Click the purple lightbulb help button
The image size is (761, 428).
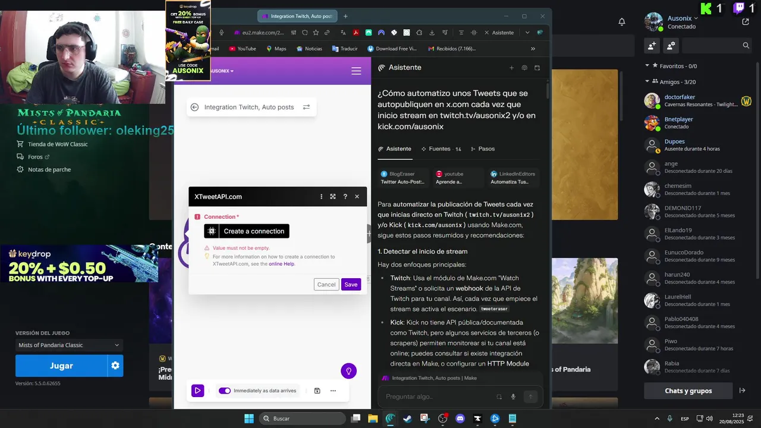tap(348, 371)
